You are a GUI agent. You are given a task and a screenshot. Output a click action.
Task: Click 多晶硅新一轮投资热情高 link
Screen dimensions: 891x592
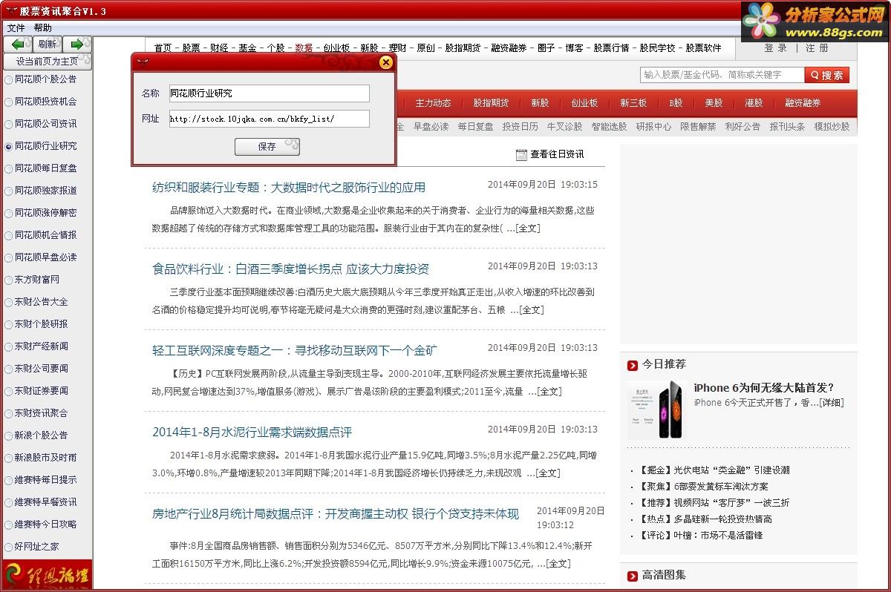point(722,519)
